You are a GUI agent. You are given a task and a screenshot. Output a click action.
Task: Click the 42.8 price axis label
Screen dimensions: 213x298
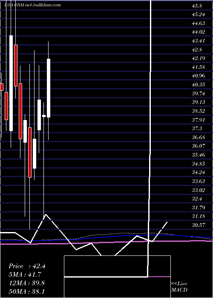tap(197, 50)
